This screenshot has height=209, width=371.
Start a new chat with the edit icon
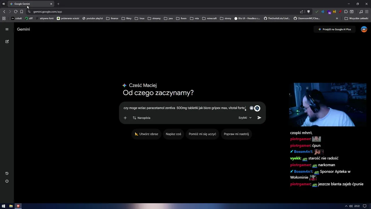(7, 42)
